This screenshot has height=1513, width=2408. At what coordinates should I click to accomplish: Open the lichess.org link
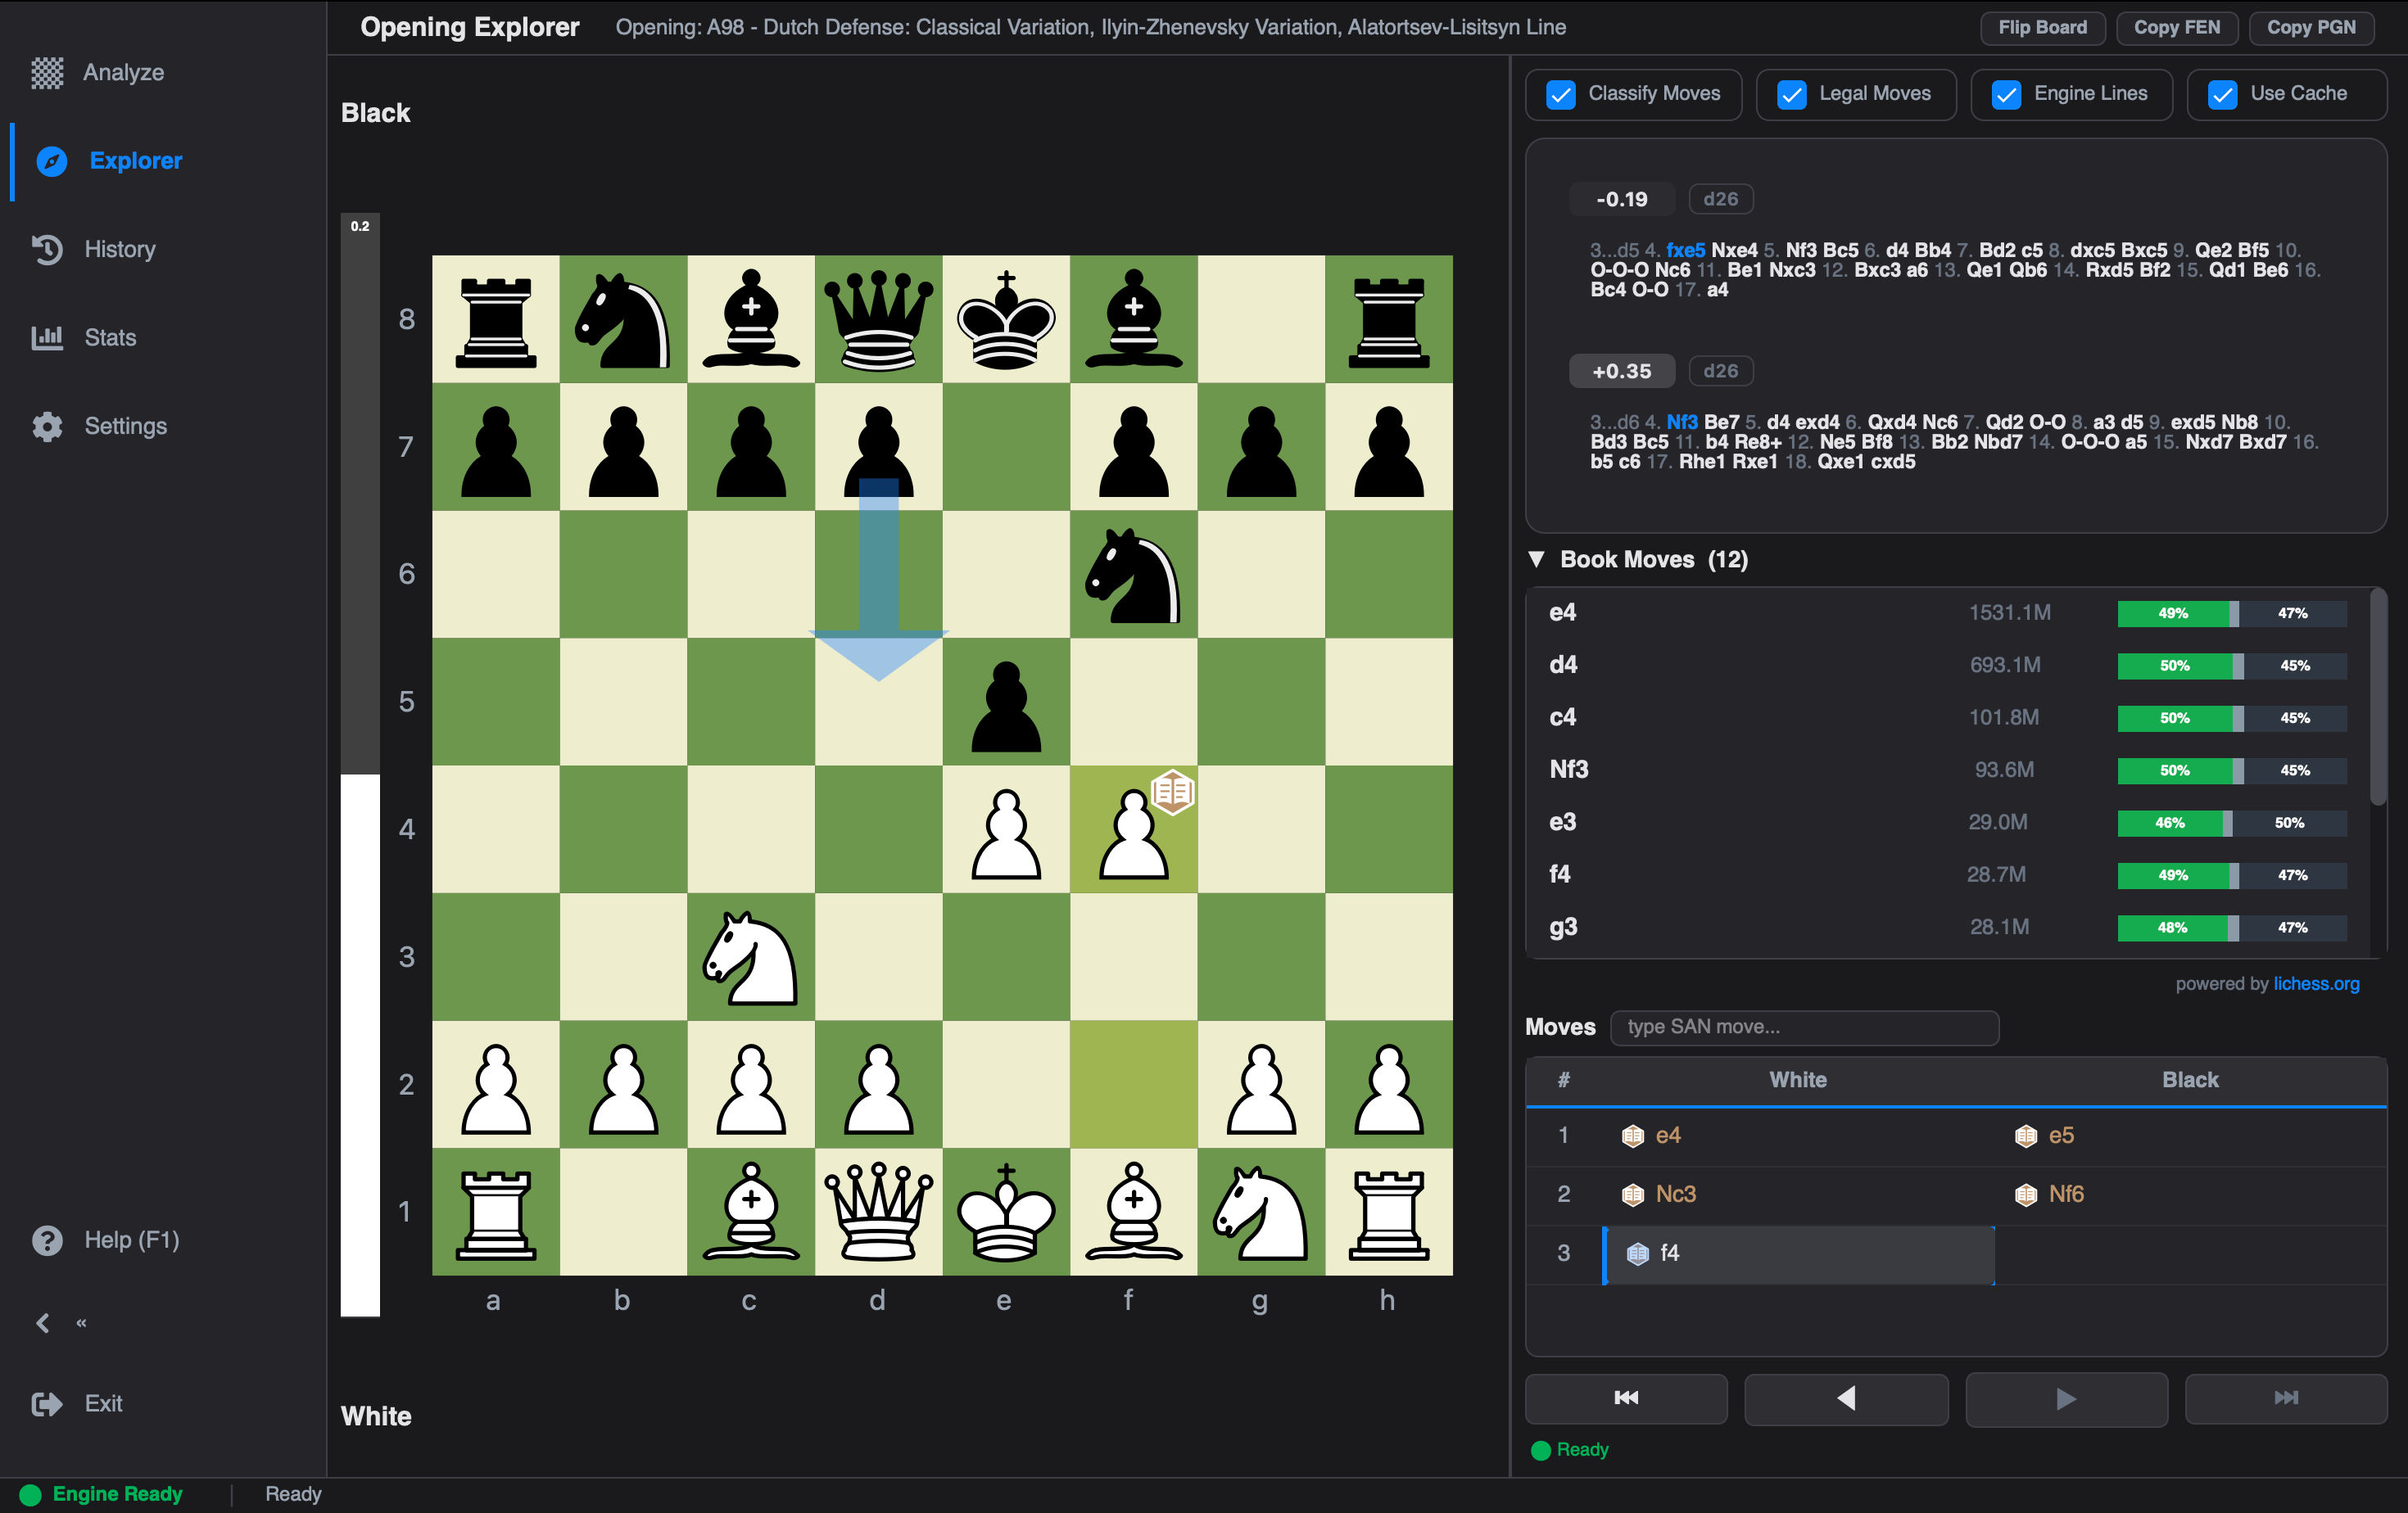tap(2316, 983)
